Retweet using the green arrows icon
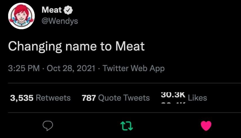This screenshot has height=138, width=241. 127,126
